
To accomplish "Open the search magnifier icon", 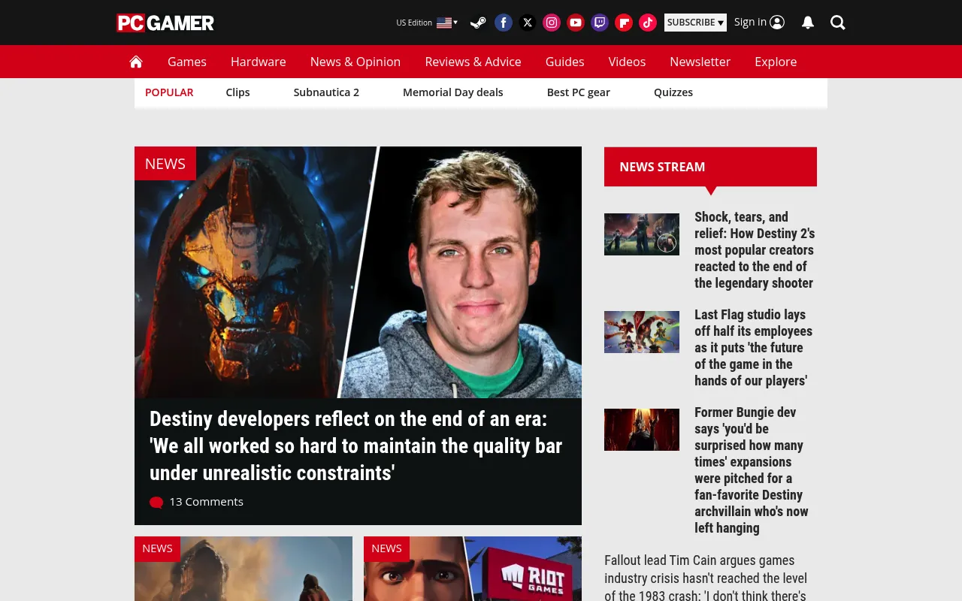I will [838, 23].
